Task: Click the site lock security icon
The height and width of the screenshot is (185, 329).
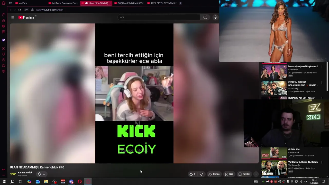Action: point(32,10)
